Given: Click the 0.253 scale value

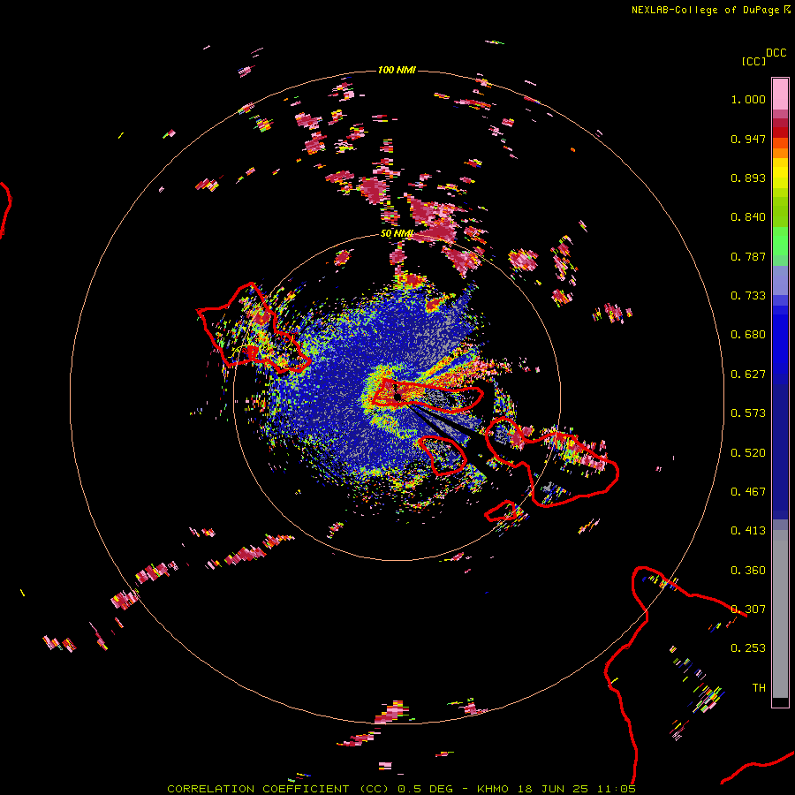Looking at the screenshot, I should 748,648.
